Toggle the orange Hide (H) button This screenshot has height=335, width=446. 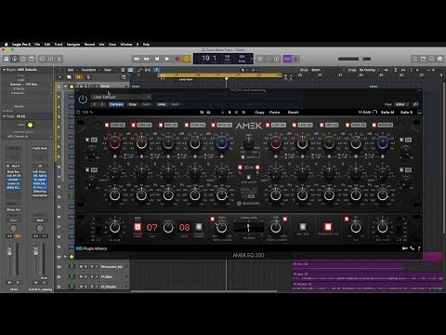point(79,77)
